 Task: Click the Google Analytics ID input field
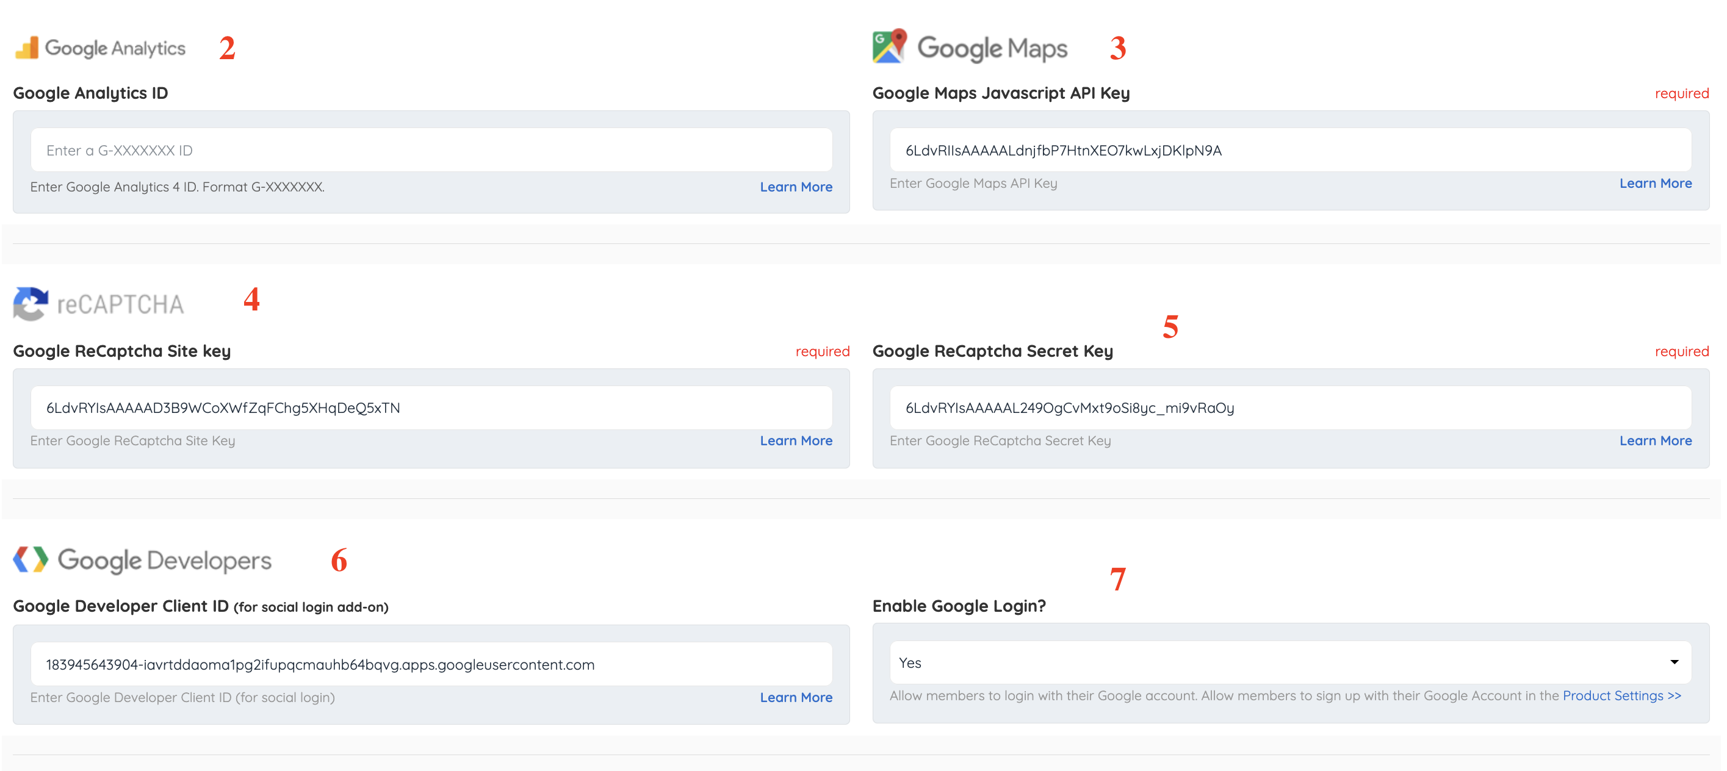point(431,150)
